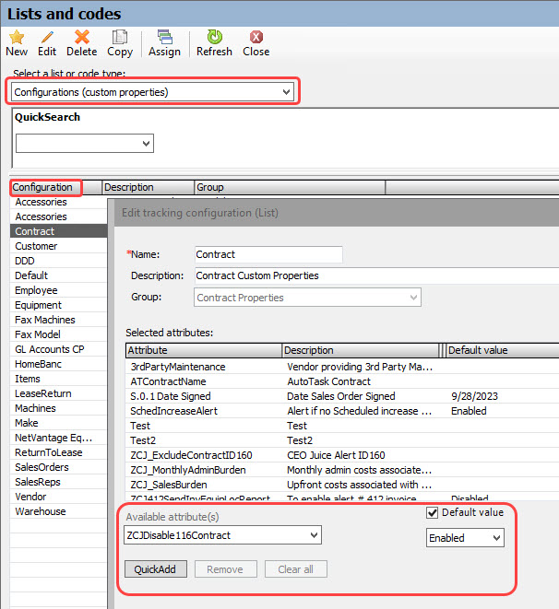
Task: Open the Contract Properties group dropdown
Action: (x=307, y=298)
